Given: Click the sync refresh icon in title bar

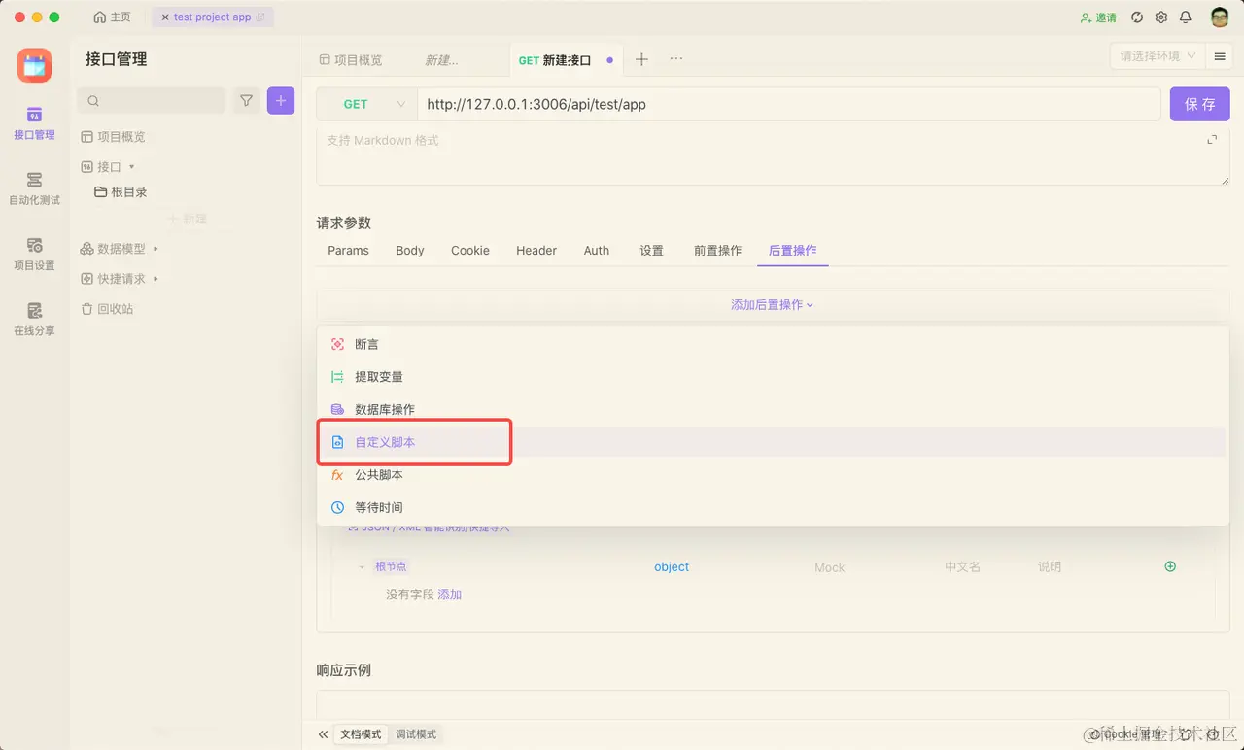Looking at the screenshot, I should pos(1137,17).
